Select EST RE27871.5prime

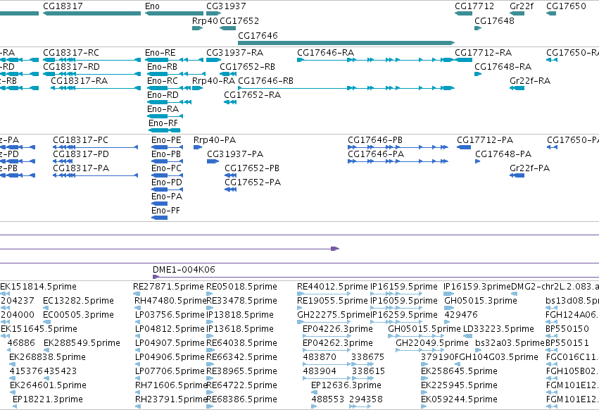[x=168, y=287]
